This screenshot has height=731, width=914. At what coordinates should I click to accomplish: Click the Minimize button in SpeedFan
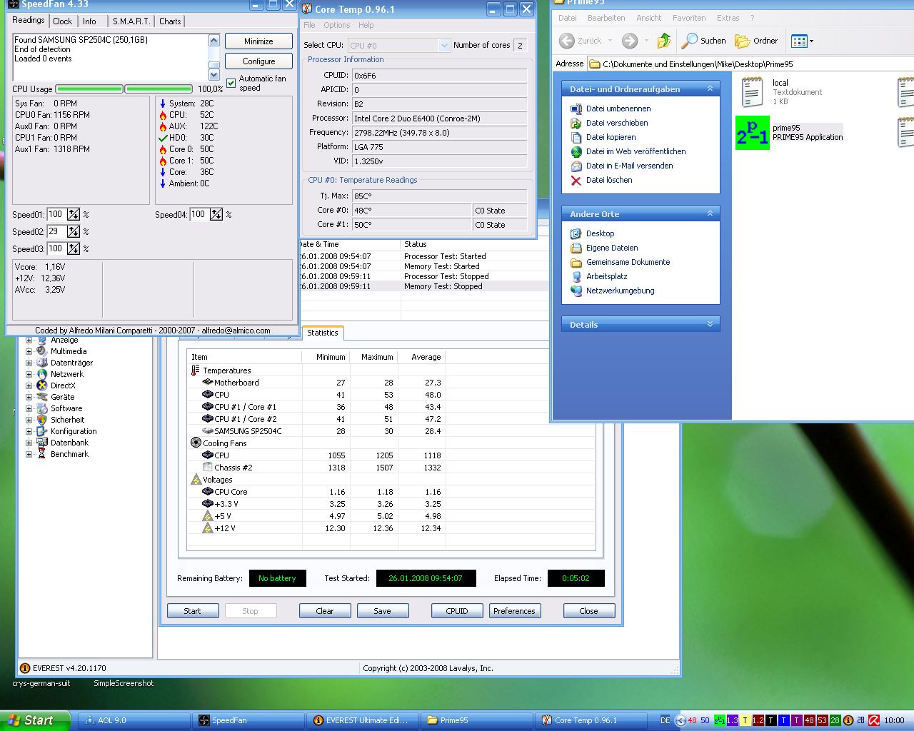click(258, 41)
